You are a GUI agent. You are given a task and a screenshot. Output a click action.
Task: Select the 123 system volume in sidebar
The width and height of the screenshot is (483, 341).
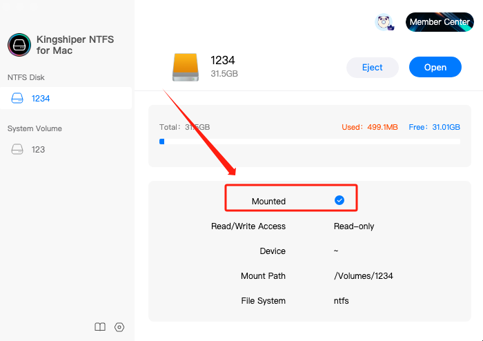click(x=66, y=149)
